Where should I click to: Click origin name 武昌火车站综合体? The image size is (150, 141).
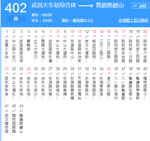(x=54, y=5)
